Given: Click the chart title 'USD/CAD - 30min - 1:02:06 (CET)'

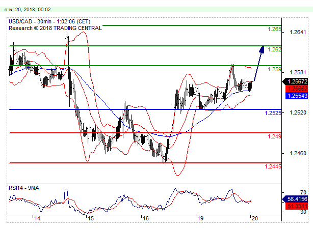Looking at the screenshot, I should coord(49,21).
